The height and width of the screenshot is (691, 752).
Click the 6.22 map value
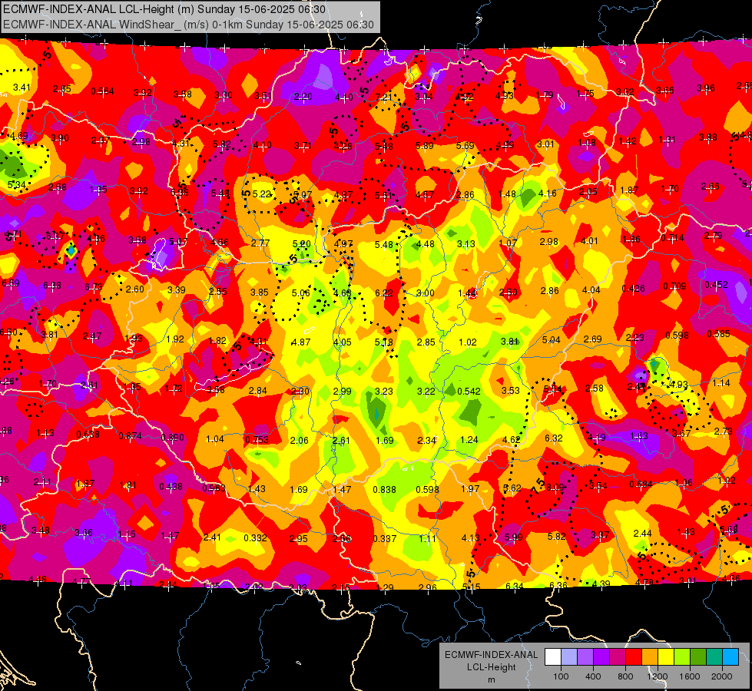pos(383,293)
